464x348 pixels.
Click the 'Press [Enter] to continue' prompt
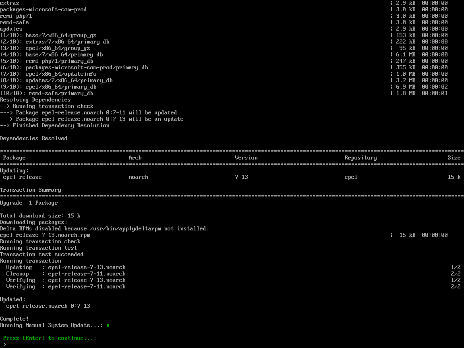50,338
